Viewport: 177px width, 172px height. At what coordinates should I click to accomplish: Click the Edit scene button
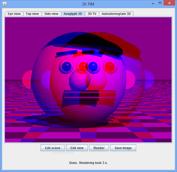coord(53,148)
